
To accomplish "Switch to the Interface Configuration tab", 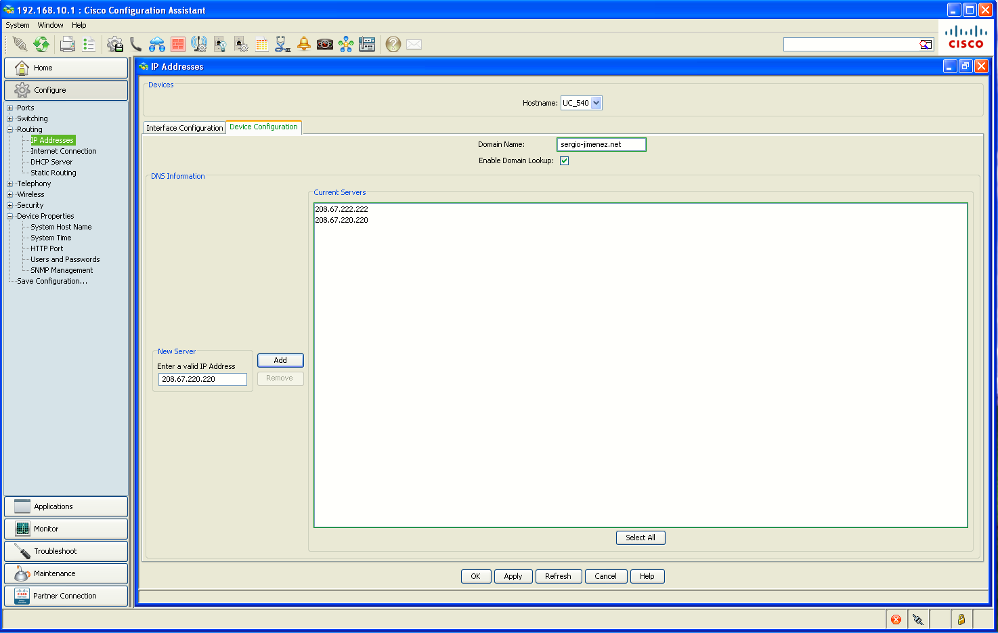I will (x=185, y=128).
